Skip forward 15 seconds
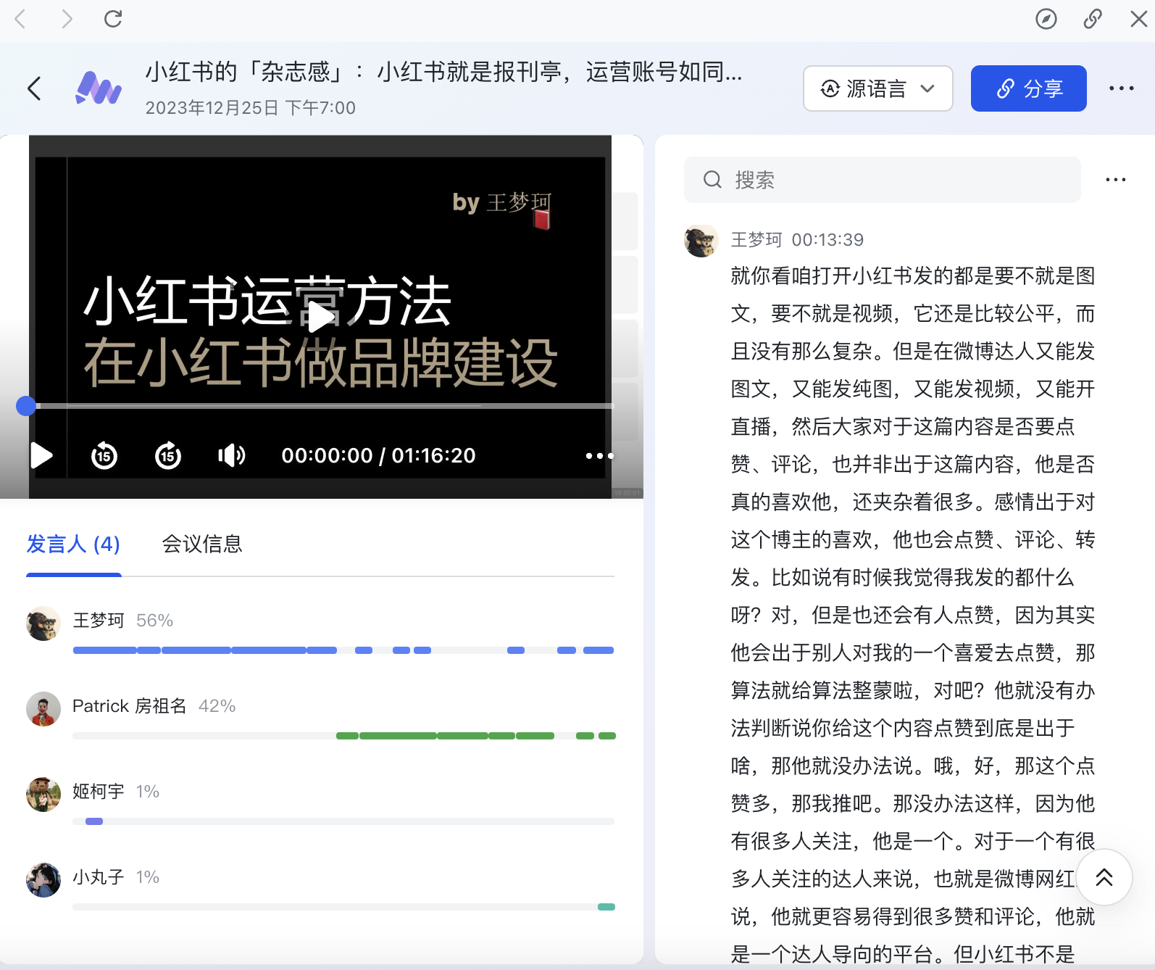Image resolution: width=1155 pixels, height=970 pixels. click(168, 455)
